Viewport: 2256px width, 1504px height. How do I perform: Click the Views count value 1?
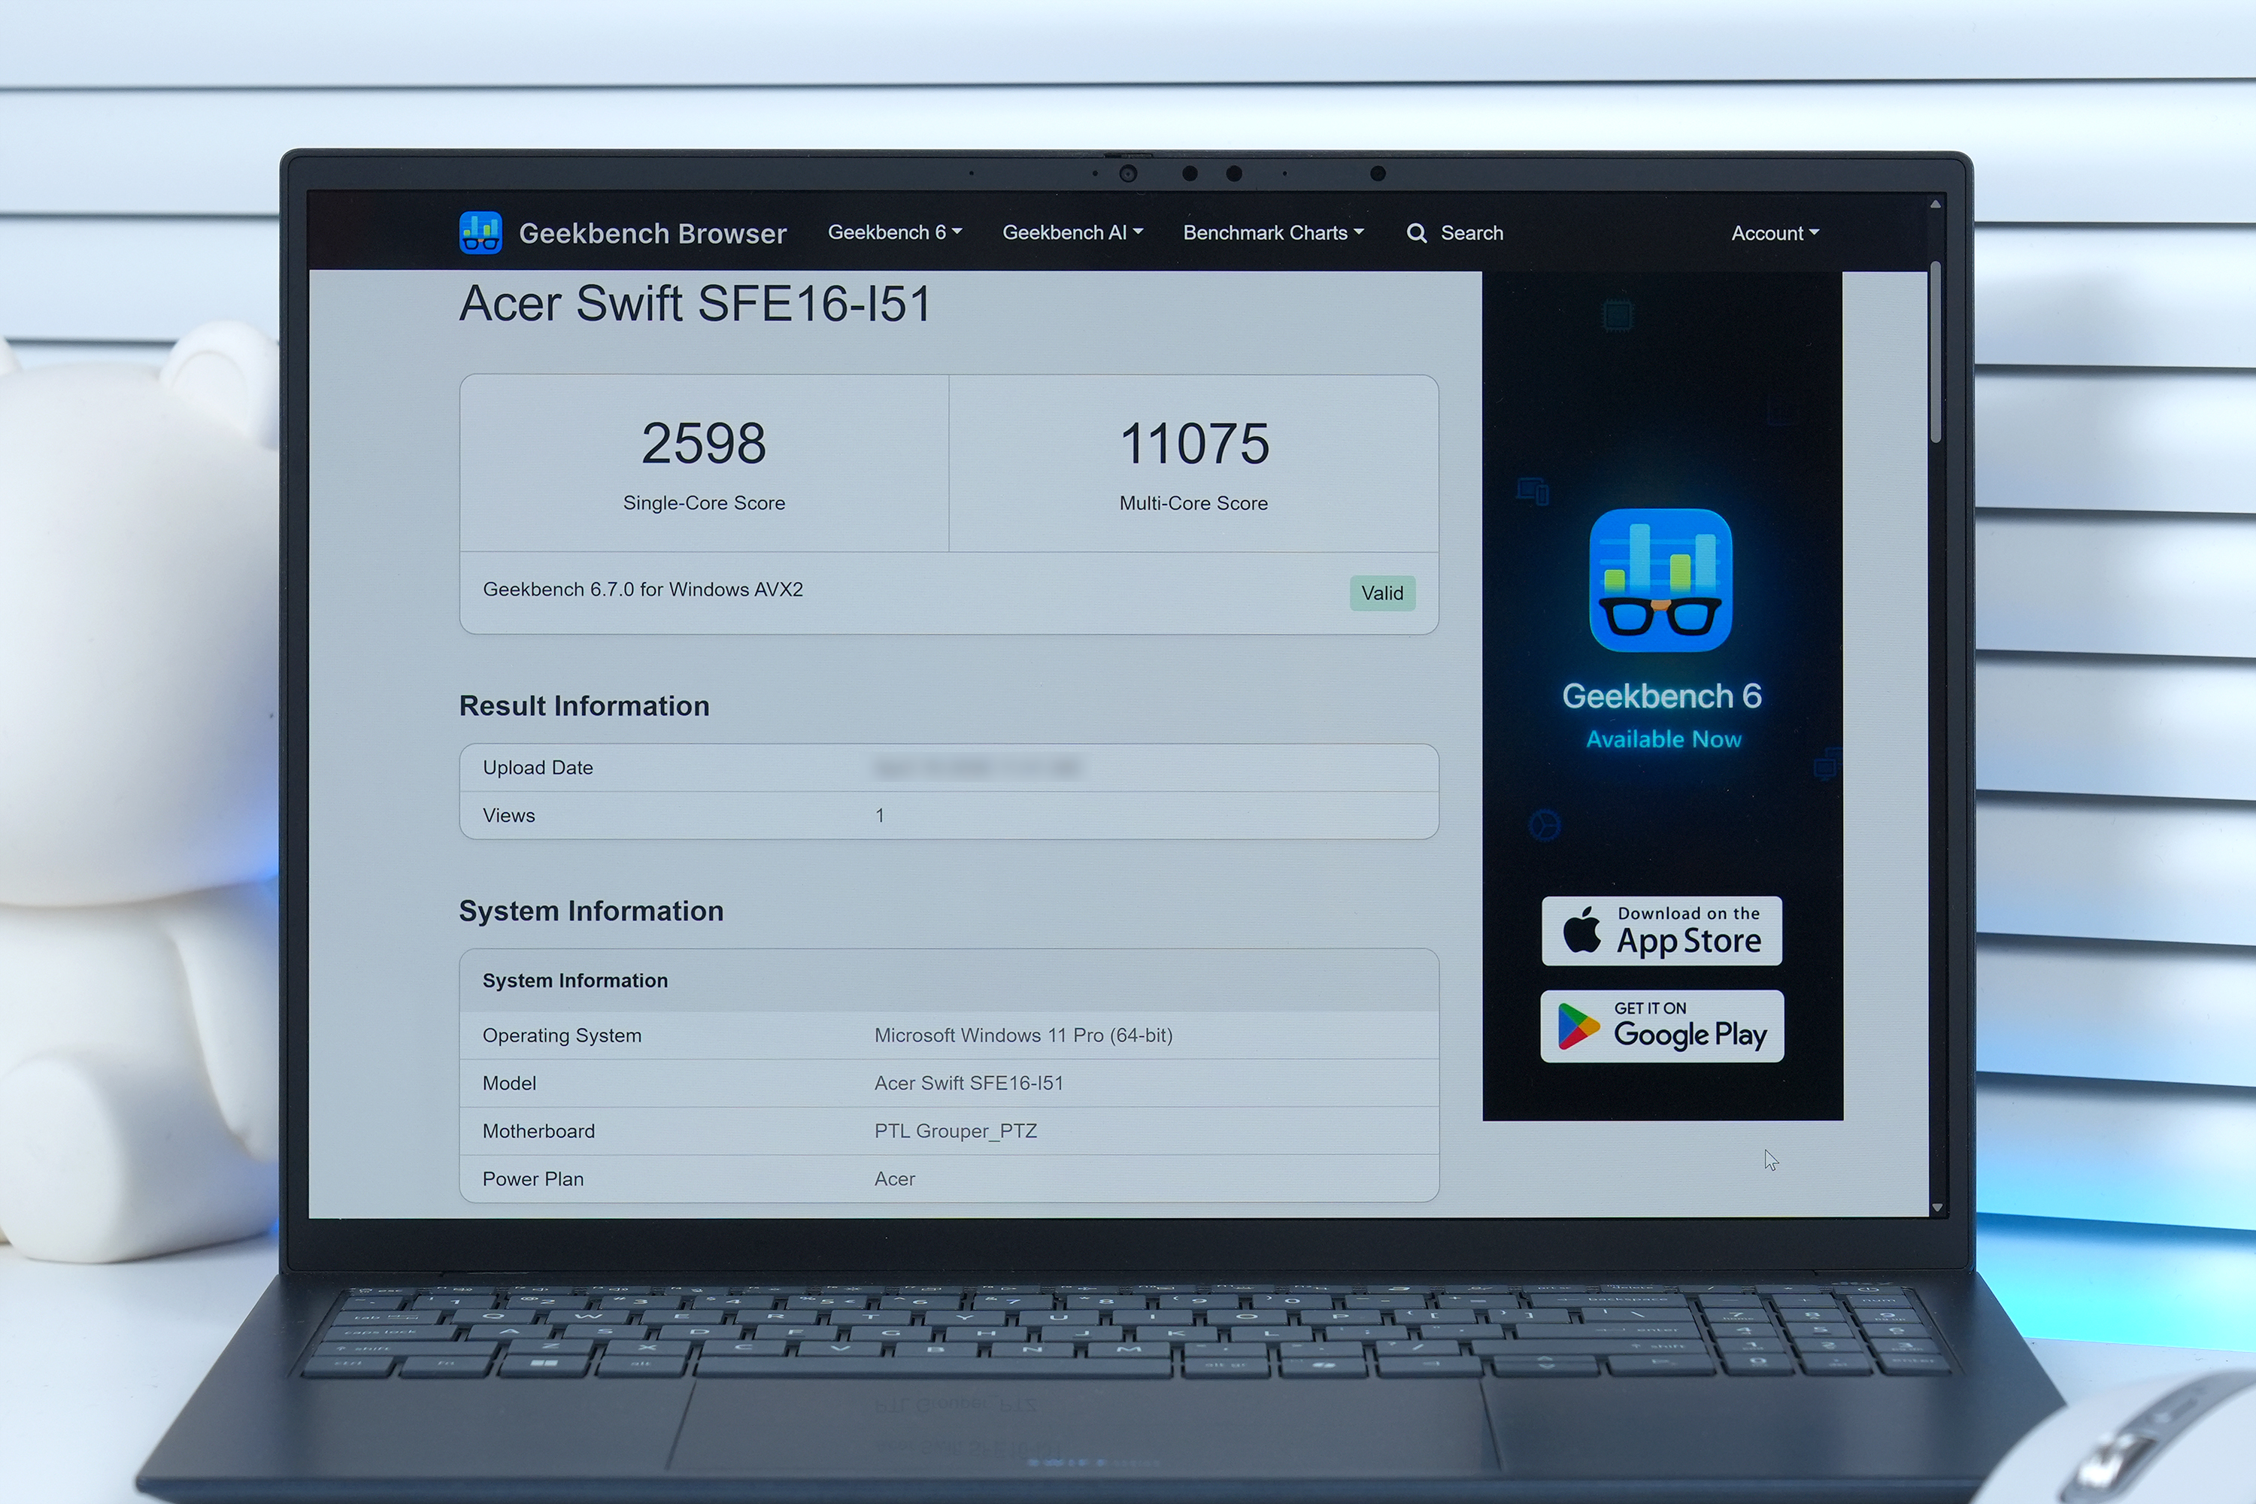pos(880,815)
